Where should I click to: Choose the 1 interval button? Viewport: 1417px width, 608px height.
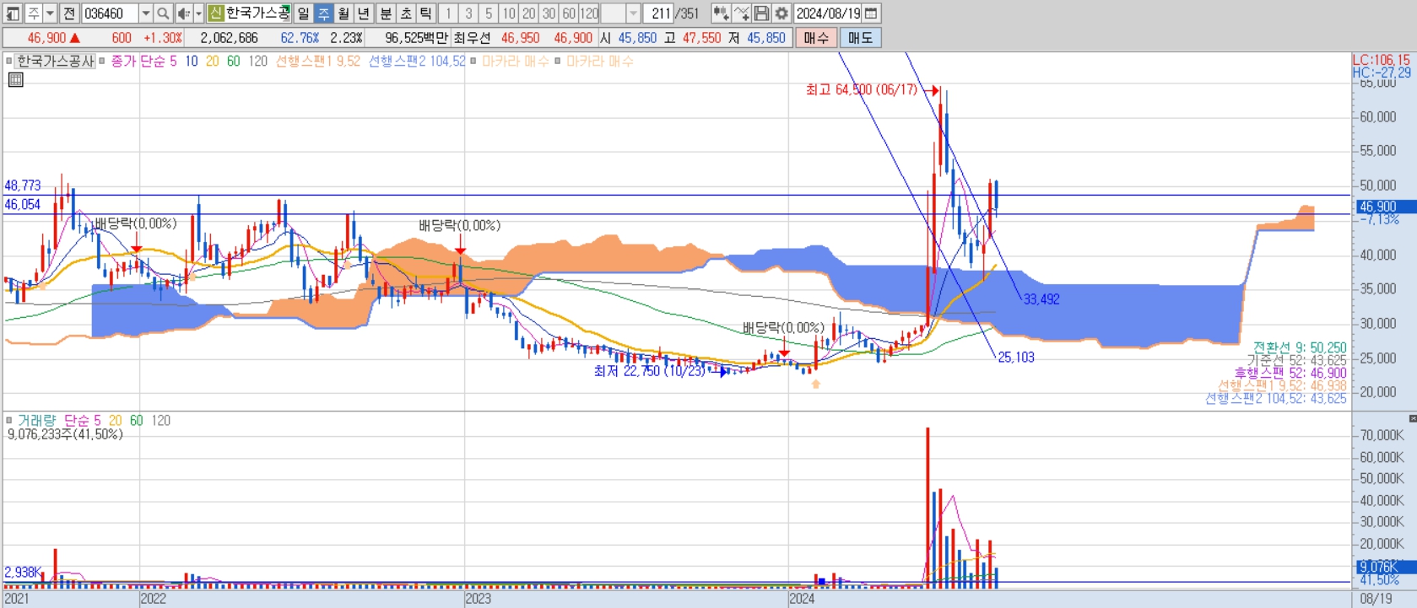click(448, 13)
